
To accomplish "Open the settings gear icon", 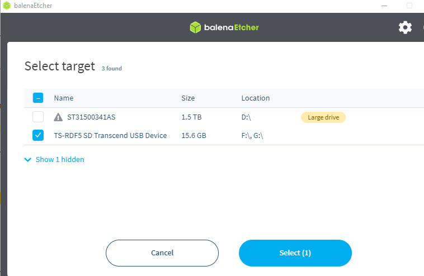I will [x=405, y=27].
